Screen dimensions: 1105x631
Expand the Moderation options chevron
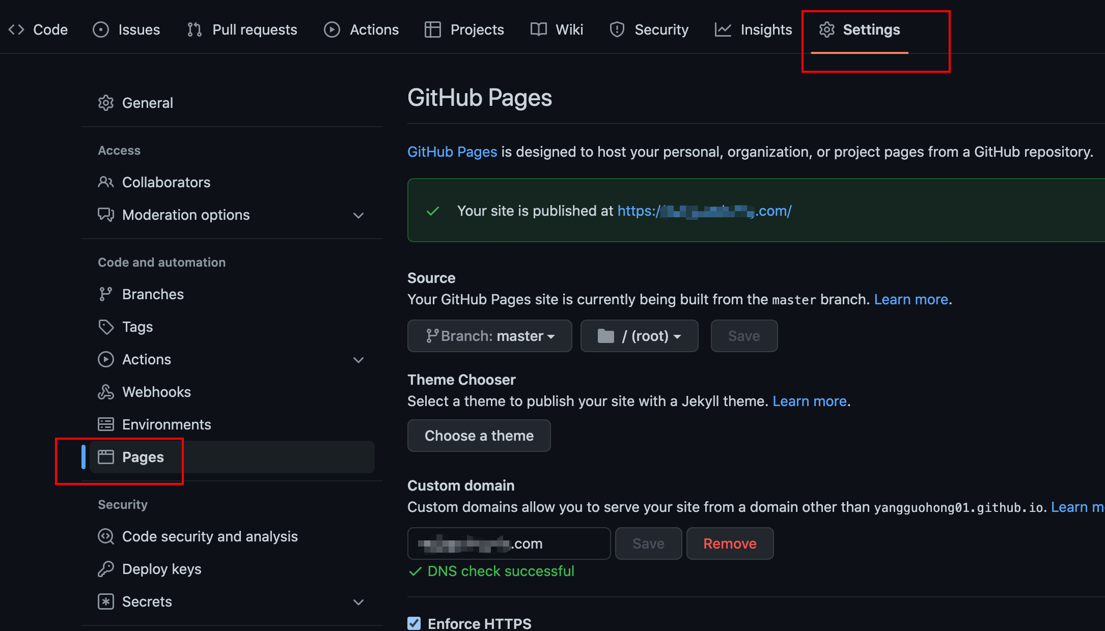click(358, 215)
